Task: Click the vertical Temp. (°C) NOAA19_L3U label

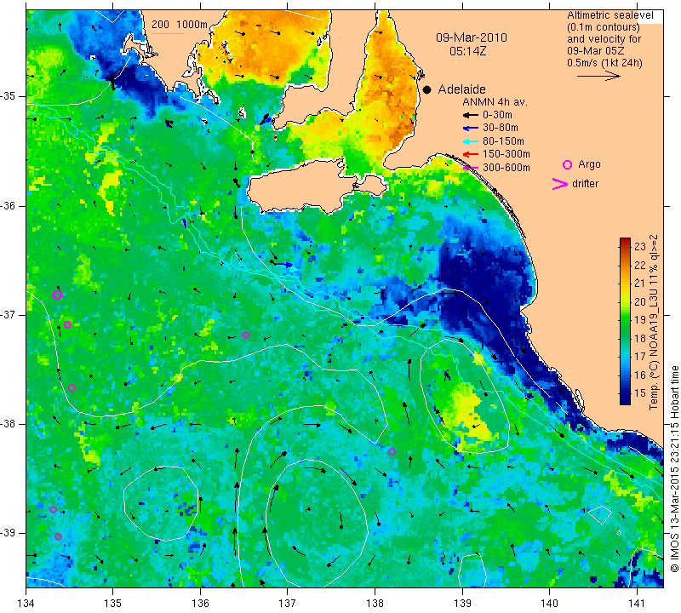Action: click(654, 322)
